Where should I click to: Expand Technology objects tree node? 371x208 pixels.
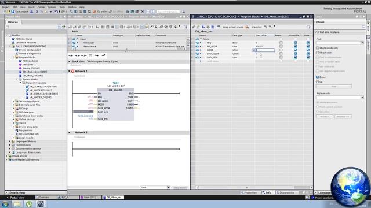[x=13, y=101]
